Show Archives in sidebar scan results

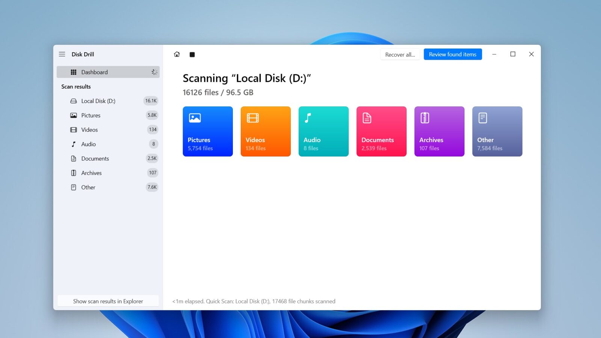pyautogui.click(x=108, y=173)
